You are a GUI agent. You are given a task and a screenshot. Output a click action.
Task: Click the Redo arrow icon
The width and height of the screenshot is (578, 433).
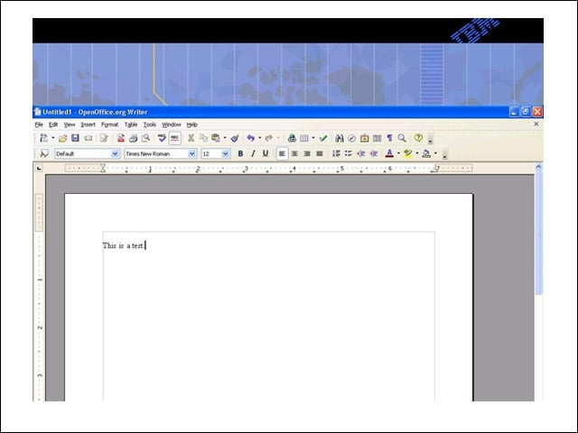tap(269, 138)
